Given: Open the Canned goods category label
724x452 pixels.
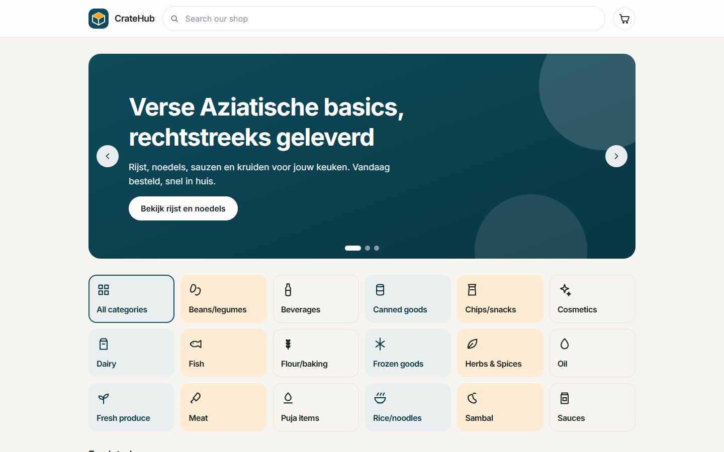Looking at the screenshot, I should click(400, 309).
